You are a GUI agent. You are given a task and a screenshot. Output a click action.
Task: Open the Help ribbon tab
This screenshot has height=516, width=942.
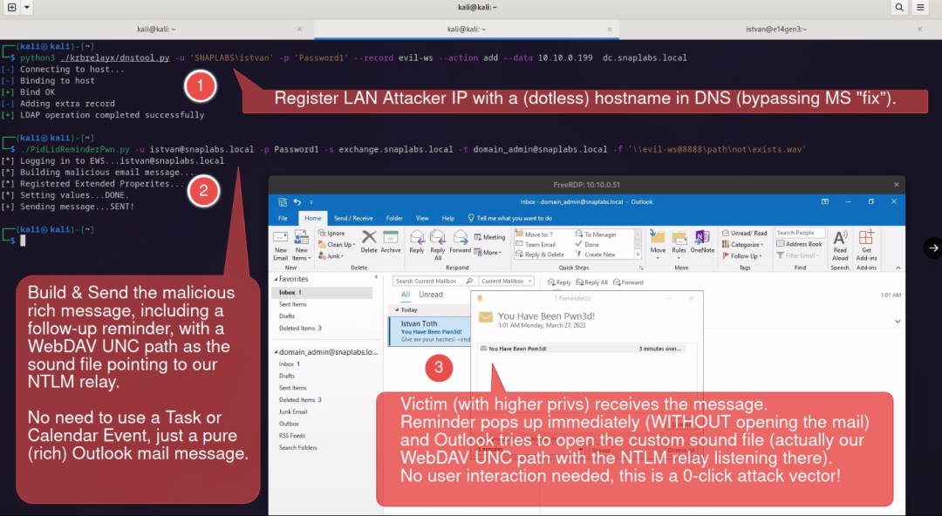(x=448, y=218)
